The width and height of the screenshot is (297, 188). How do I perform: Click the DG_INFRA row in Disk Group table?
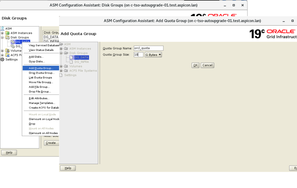point(51,41)
